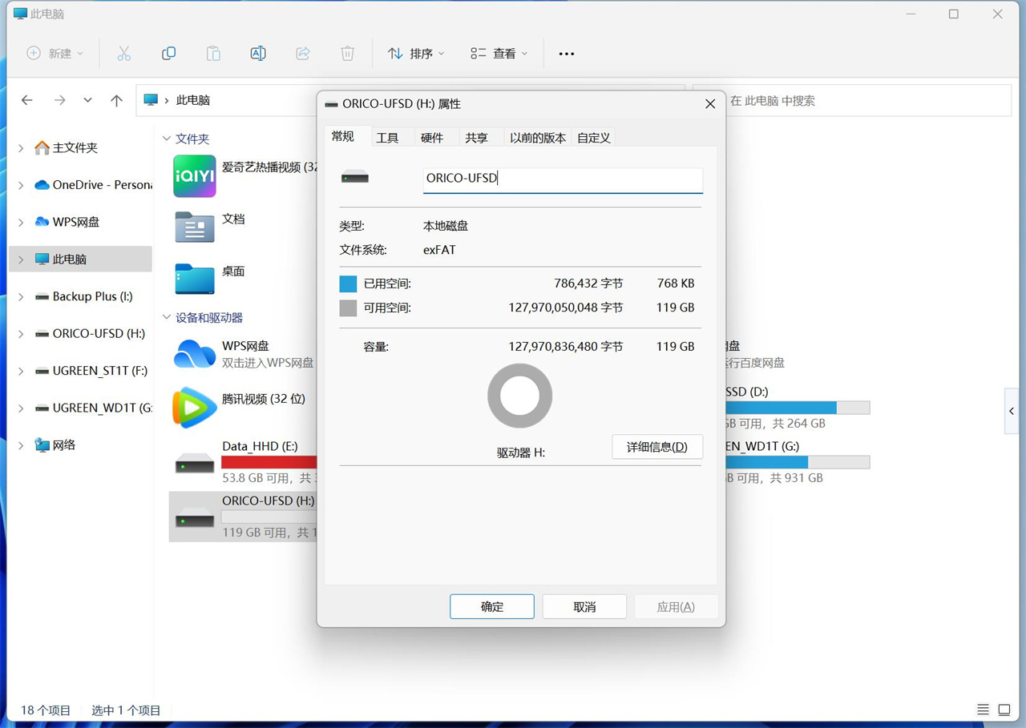Viewport: 1026px width, 728px height.
Task: Click the 18 个项目 status text
Action: click(x=46, y=710)
